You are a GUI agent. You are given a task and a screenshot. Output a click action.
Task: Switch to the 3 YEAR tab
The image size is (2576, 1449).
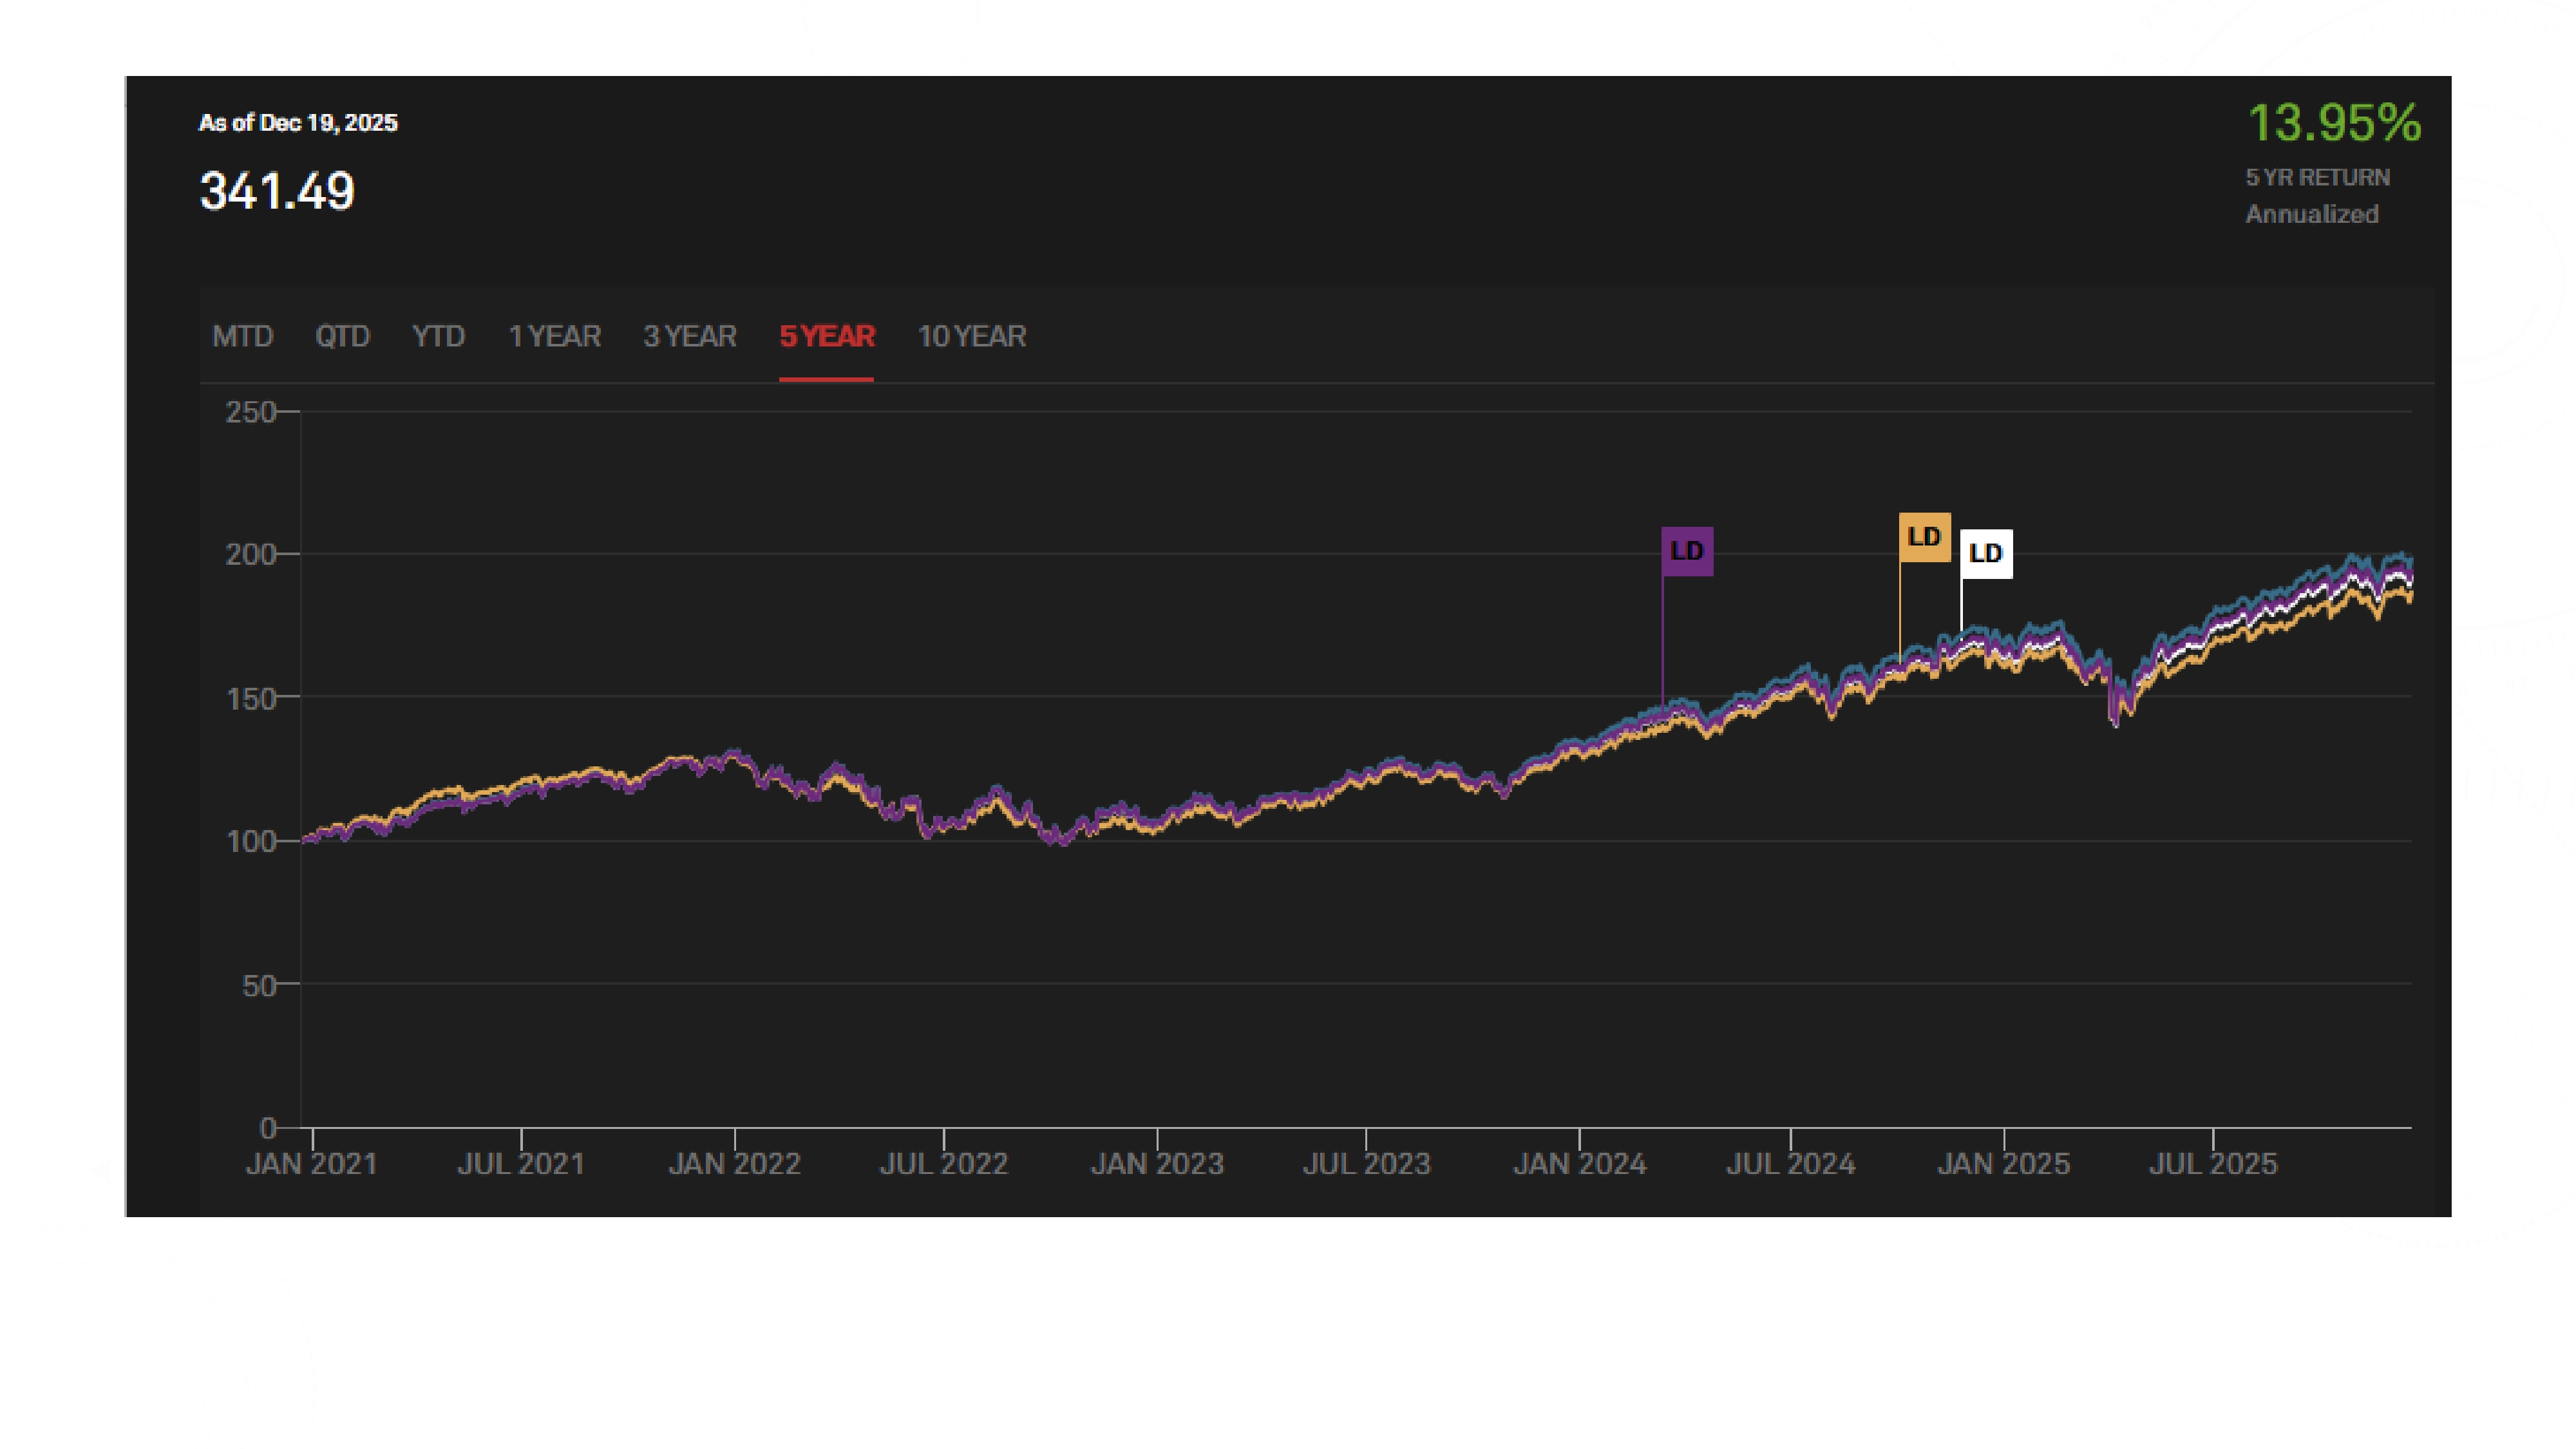(689, 336)
